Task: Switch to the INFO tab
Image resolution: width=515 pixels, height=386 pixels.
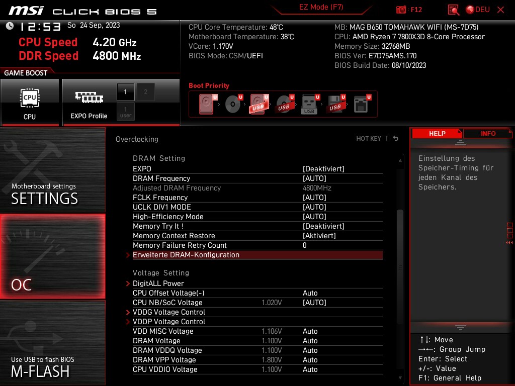Action: point(488,134)
